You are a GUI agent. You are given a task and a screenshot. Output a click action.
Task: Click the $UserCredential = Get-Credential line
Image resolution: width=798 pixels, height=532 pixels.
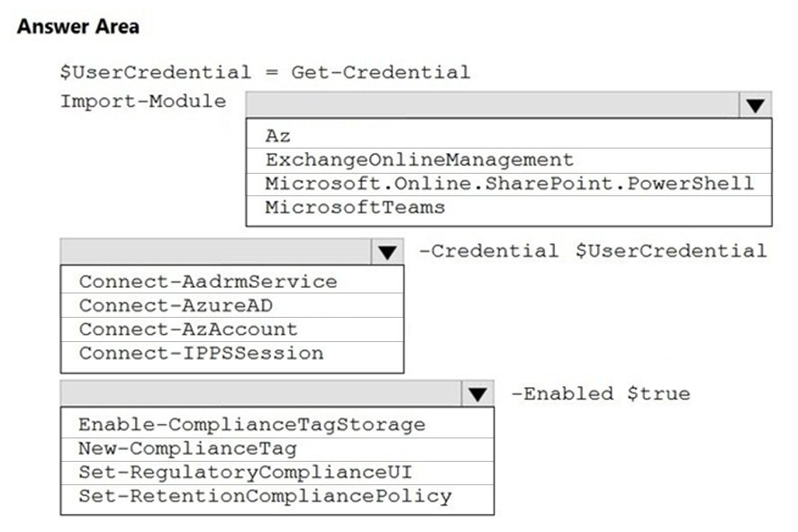(265, 72)
